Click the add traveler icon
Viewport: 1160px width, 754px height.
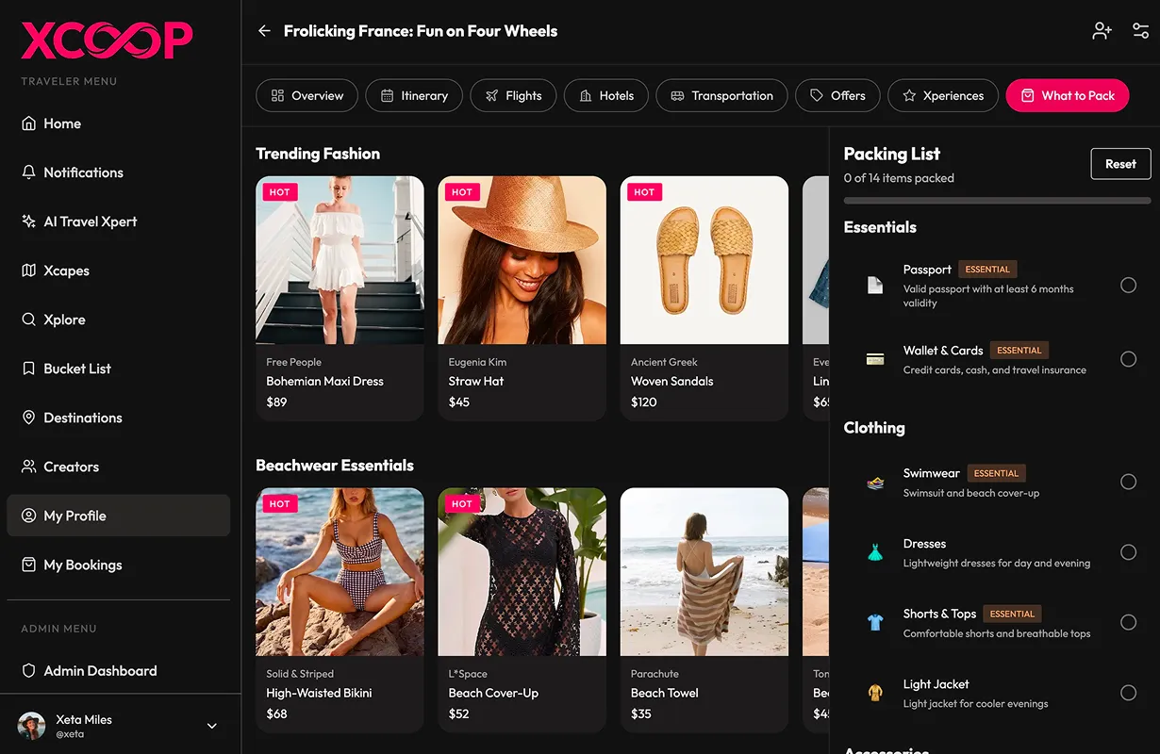point(1102,31)
